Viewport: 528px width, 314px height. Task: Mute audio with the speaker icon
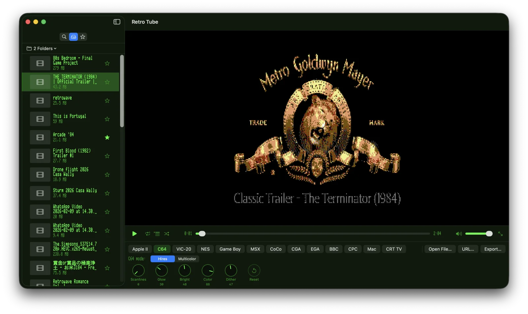tap(459, 234)
